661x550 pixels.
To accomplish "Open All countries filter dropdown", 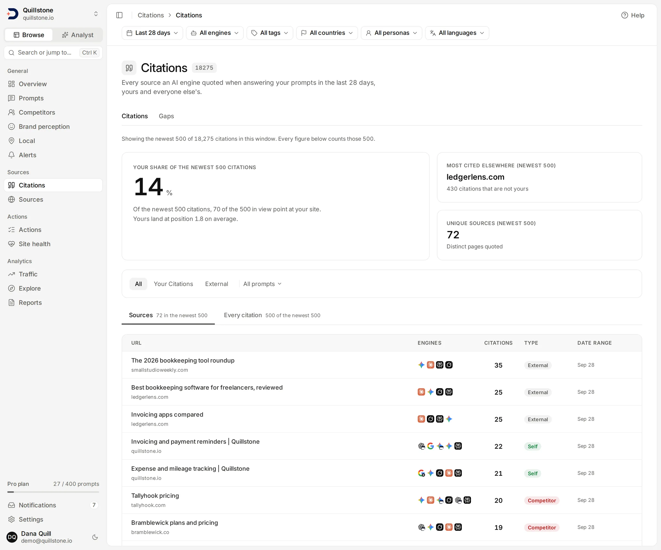I will point(327,33).
